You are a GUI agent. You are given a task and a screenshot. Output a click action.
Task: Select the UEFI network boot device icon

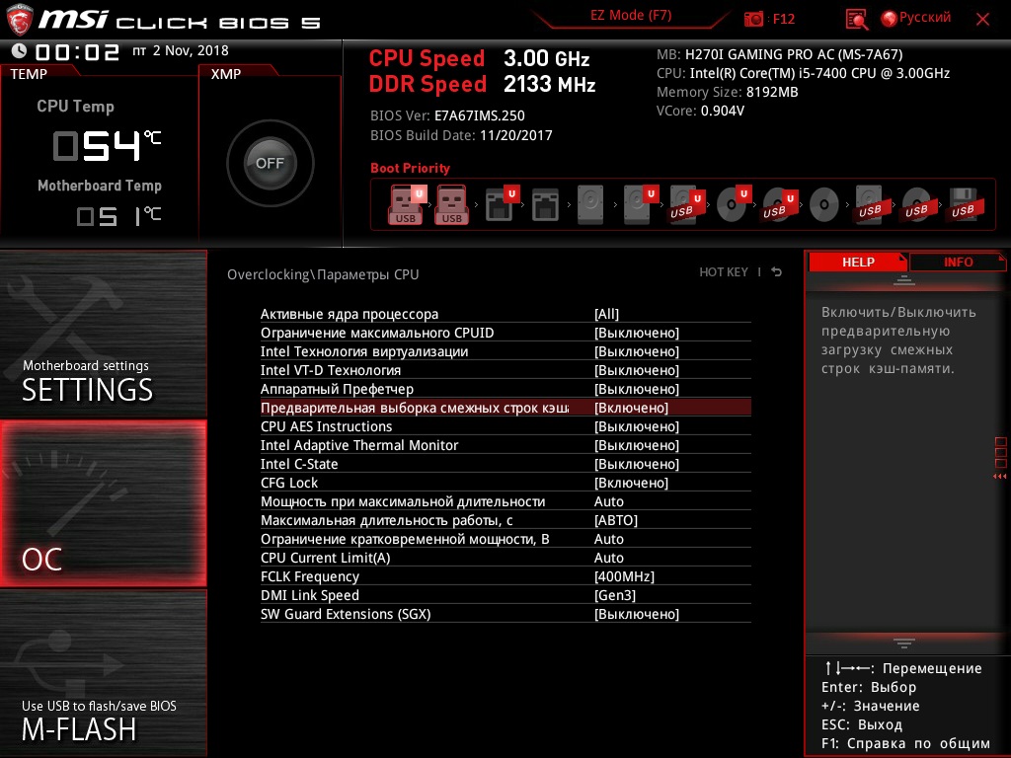(501, 204)
